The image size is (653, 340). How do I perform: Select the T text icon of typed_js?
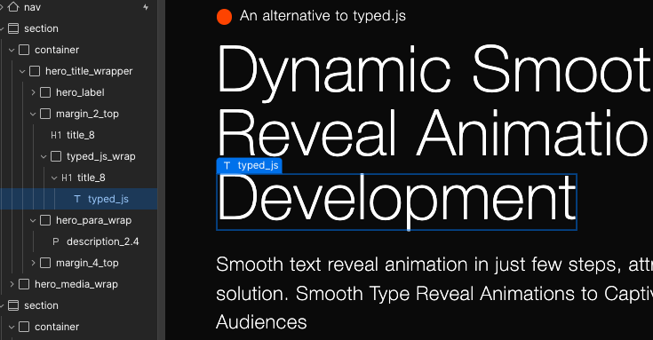(x=77, y=199)
